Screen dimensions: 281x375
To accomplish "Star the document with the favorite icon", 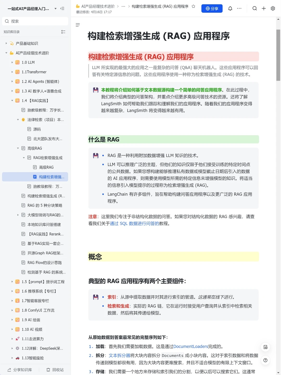I will (x=193, y=6).
